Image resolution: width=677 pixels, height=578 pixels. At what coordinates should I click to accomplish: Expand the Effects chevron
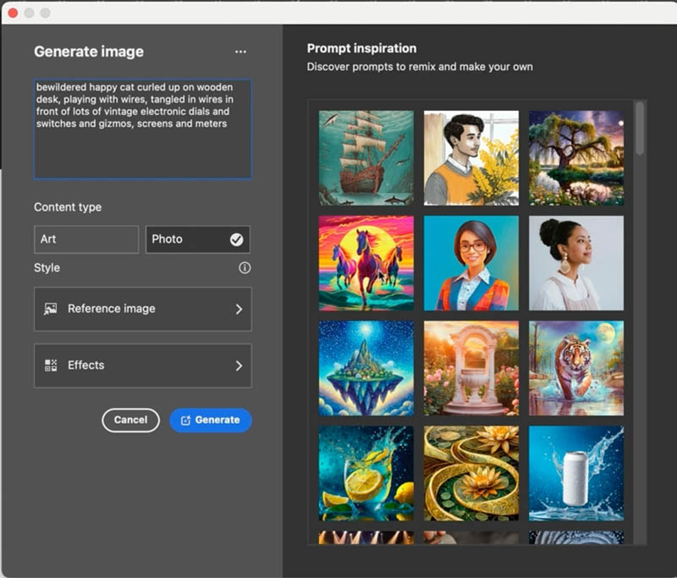[239, 366]
